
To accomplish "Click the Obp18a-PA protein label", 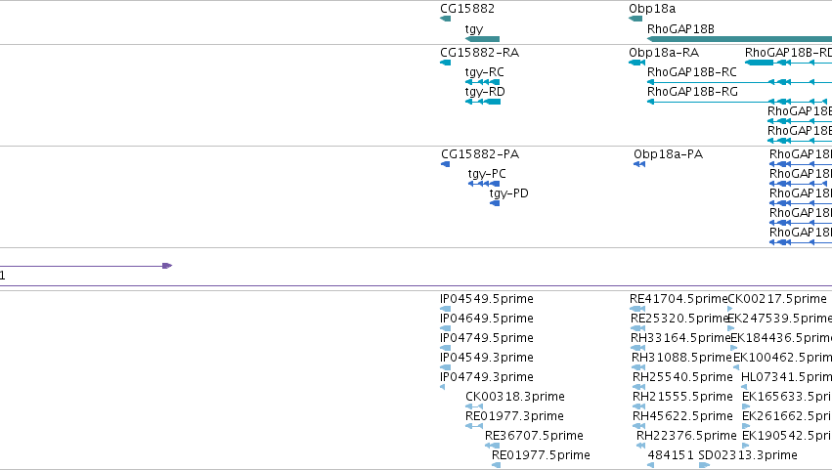I will click(x=669, y=154).
